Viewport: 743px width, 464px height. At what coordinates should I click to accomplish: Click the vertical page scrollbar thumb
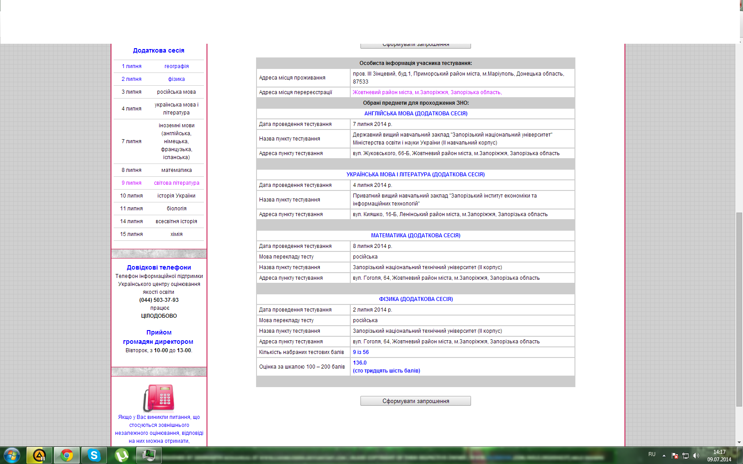739,309
